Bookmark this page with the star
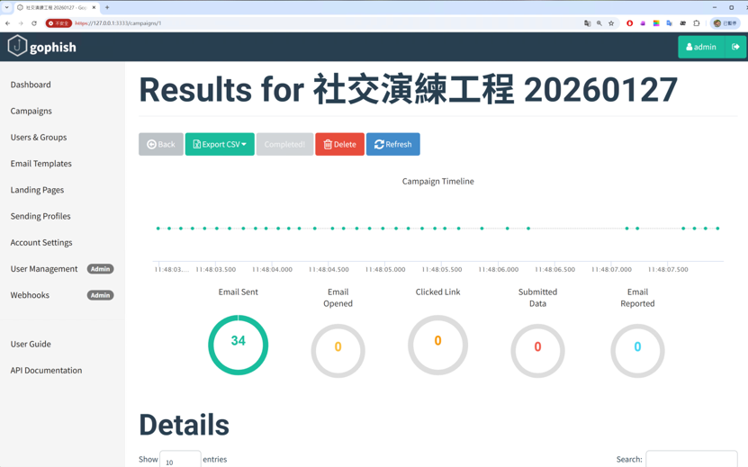 [611, 22]
